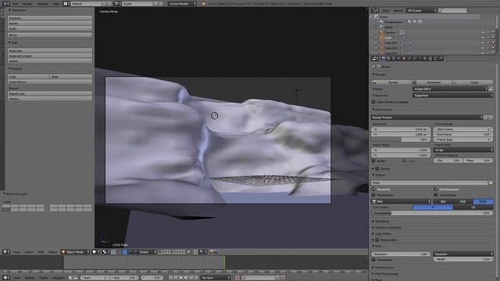Open the Cycles Render engine dropdown

point(182,3)
